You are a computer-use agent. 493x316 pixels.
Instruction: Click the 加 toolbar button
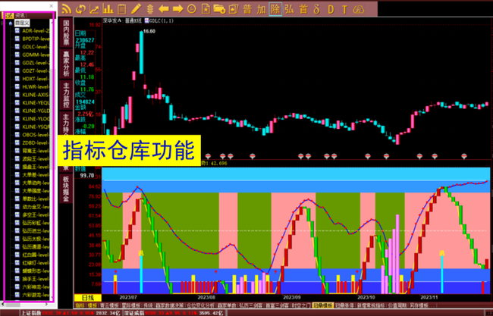click(x=261, y=9)
